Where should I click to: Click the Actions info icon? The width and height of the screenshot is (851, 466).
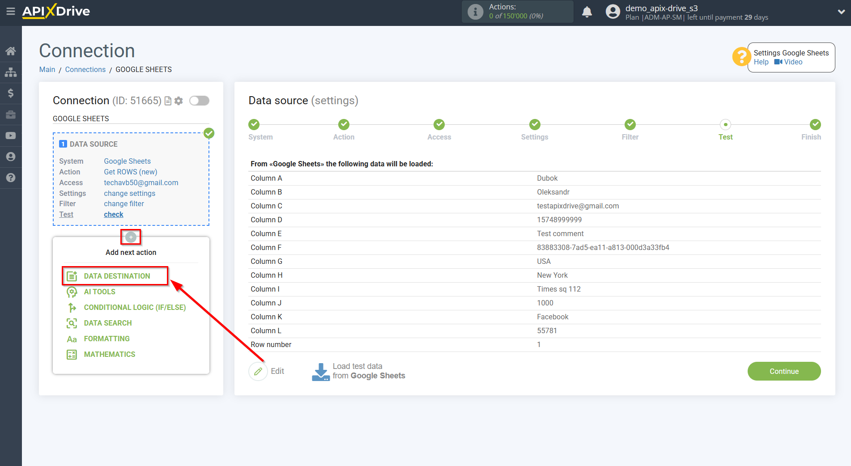pyautogui.click(x=475, y=12)
